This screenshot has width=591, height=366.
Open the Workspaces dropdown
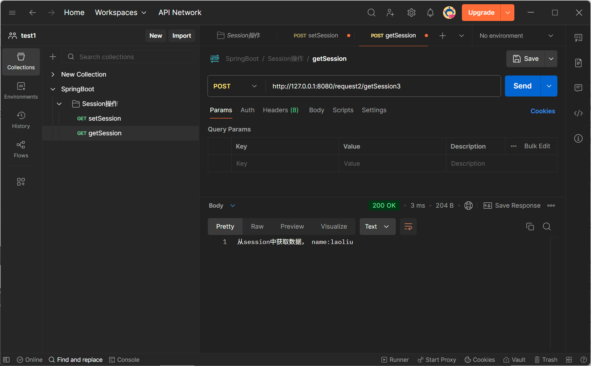[x=121, y=13]
